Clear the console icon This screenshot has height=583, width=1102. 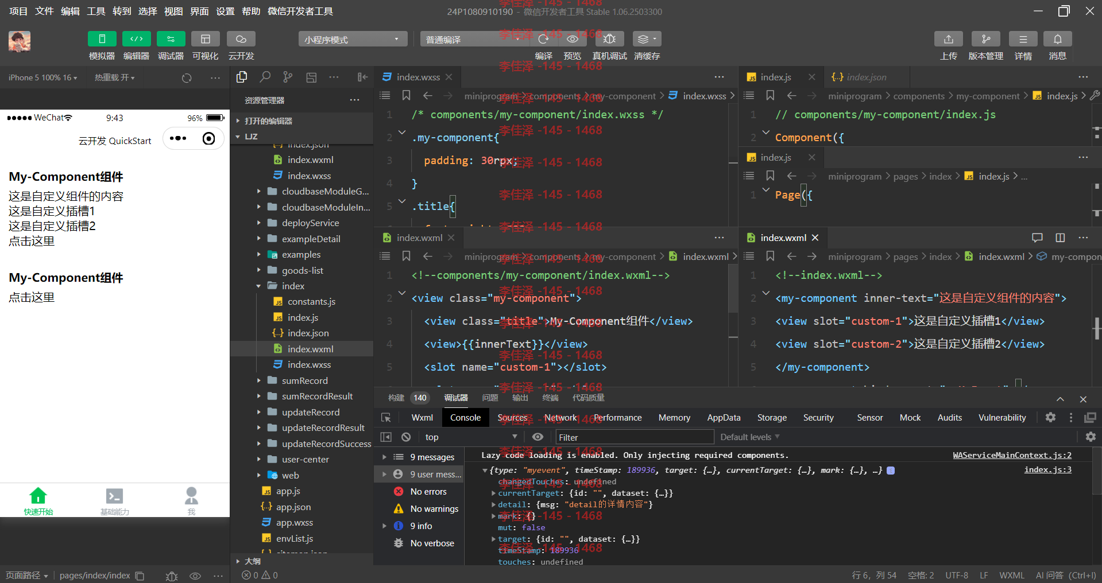click(x=406, y=437)
